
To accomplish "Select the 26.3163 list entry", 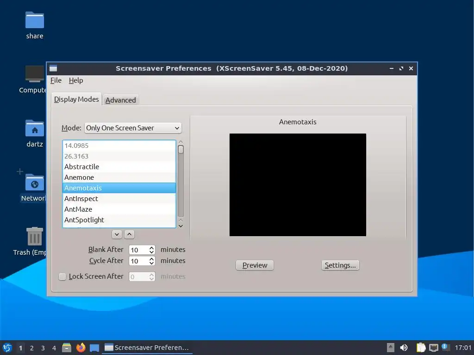I will coord(119,156).
